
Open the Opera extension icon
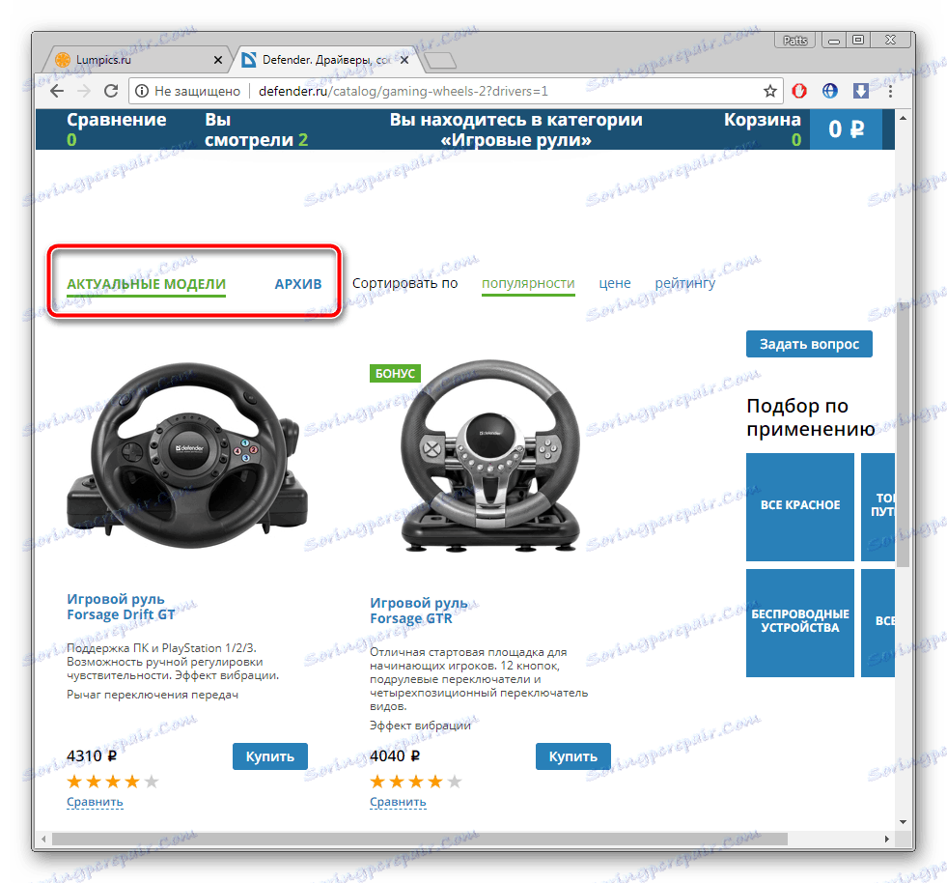(x=799, y=91)
